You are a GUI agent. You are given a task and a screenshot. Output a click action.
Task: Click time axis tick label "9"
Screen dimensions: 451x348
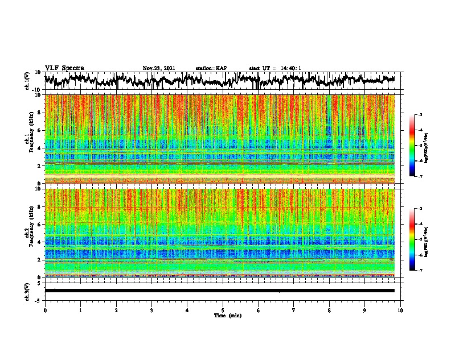click(364, 310)
